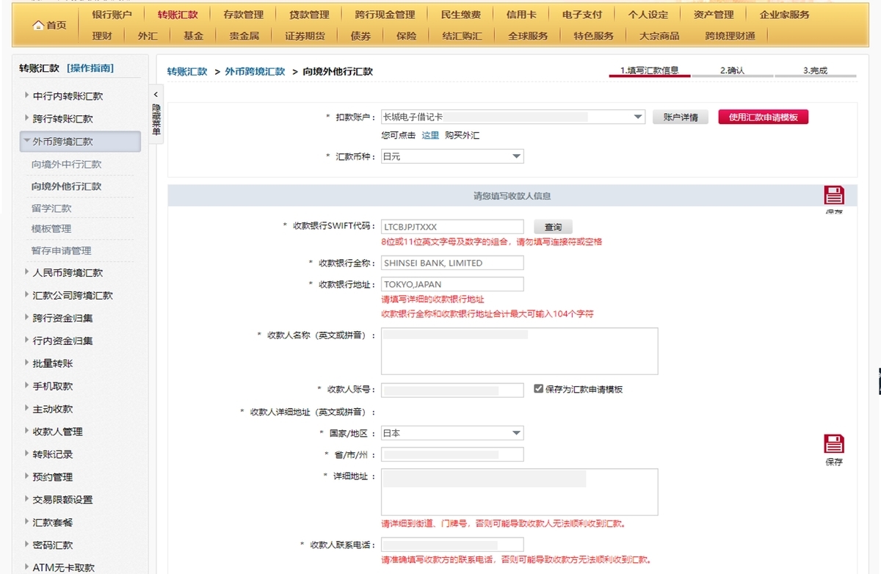Screen dimensions: 881x574
Task: Click the 保存 save icon beside the country section
Action: [833, 443]
